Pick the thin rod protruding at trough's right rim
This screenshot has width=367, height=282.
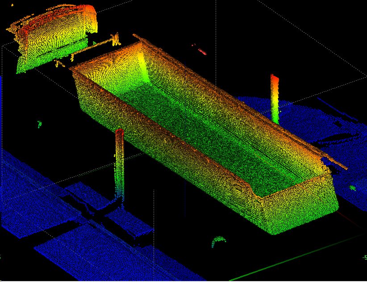click(336, 163)
